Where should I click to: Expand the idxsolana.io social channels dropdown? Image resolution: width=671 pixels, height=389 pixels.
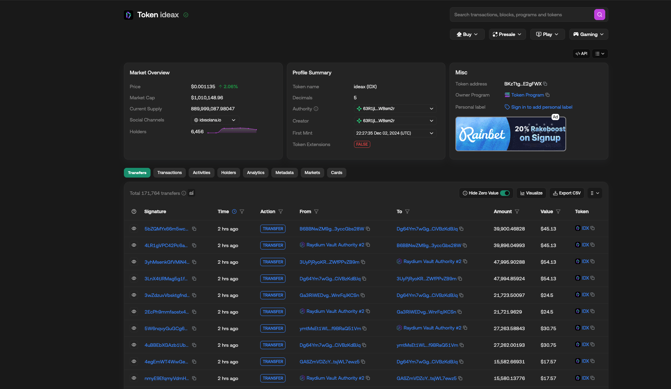coord(215,120)
